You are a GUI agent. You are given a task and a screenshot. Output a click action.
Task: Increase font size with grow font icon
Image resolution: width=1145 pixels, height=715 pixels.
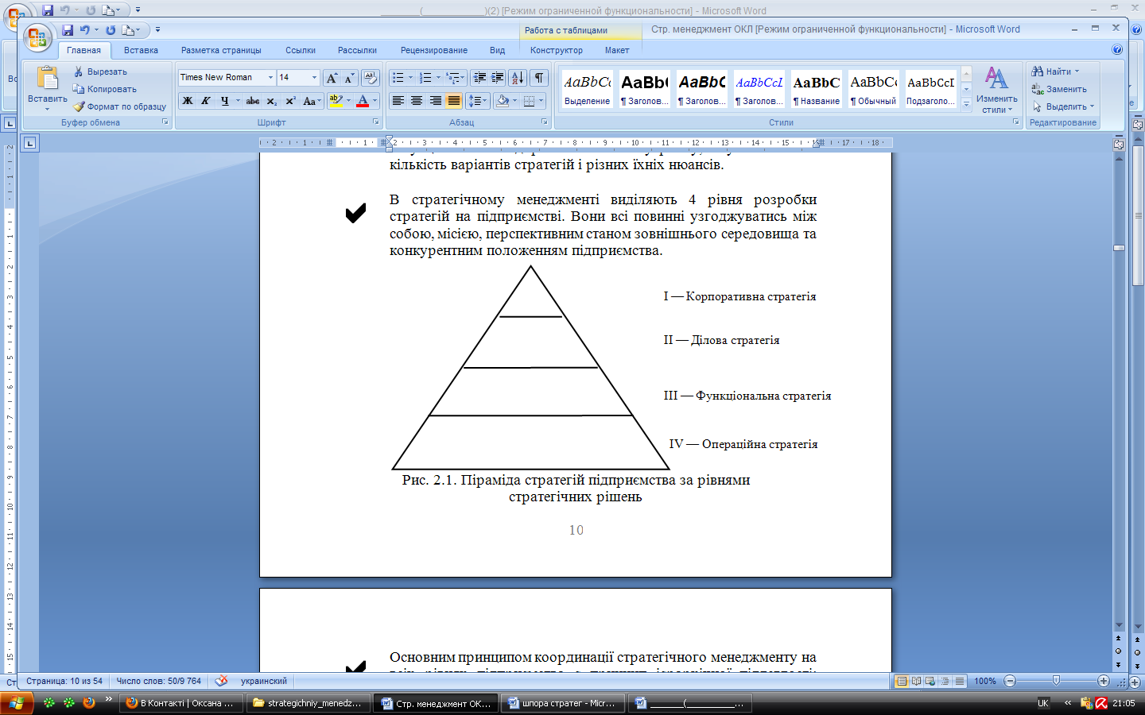click(332, 77)
